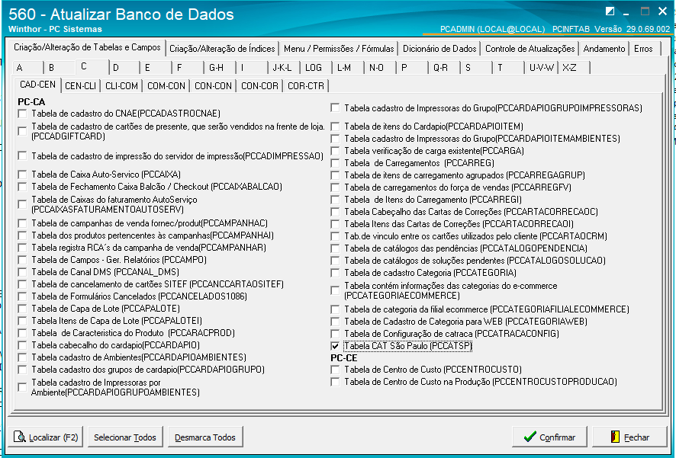This screenshot has width=676, height=458.
Task: Check the PCCAIXASFATURAMENTOAUTOSERV checkbox
Action: 22,204
